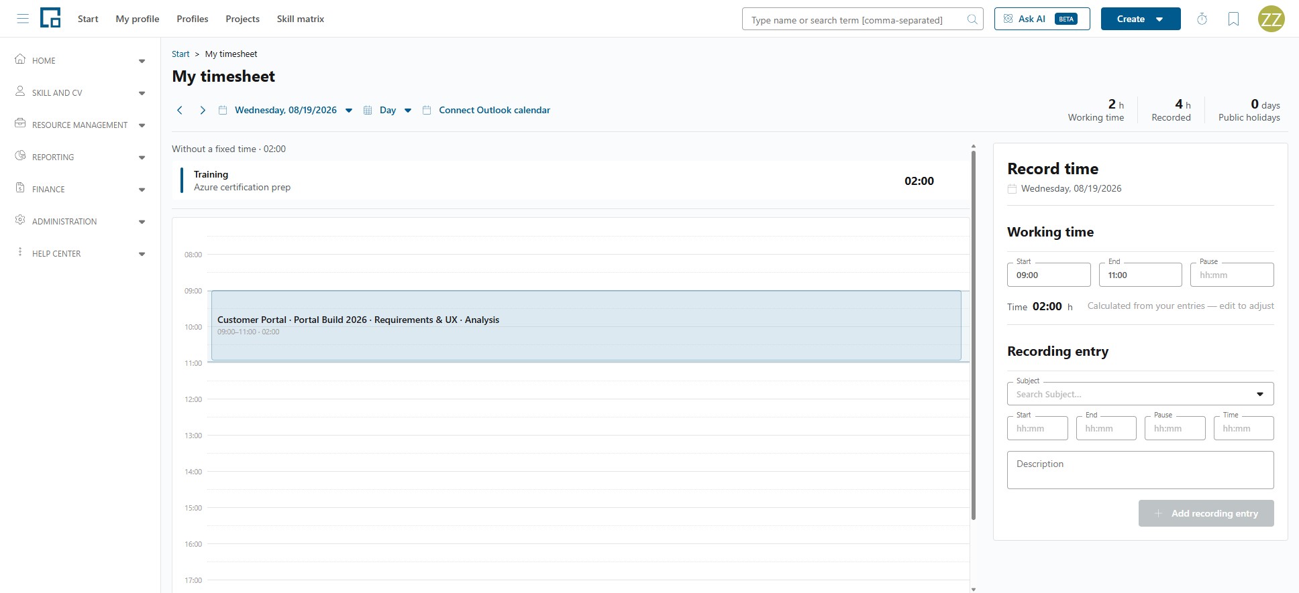This screenshot has width=1299, height=593.
Task: Open the Skill matrix menu item
Action: point(301,19)
